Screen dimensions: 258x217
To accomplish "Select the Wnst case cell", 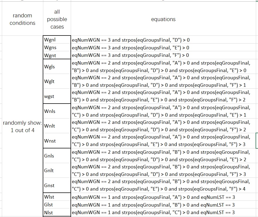I will (57, 141).
